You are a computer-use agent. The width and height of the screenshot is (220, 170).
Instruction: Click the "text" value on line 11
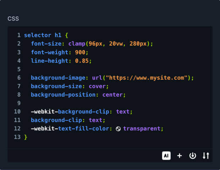click(95, 120)
